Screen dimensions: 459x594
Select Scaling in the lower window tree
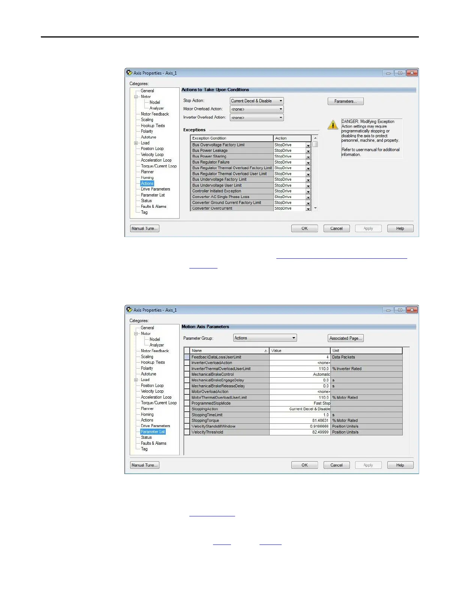(147, 357)
